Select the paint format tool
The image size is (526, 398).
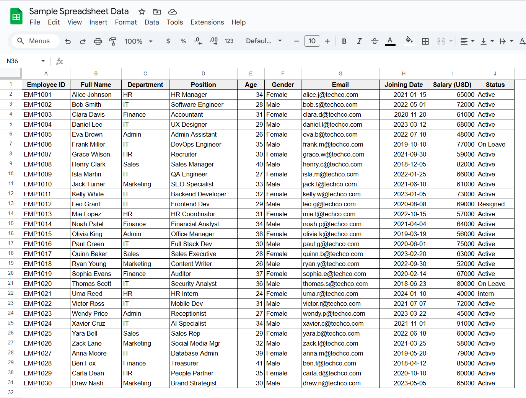[x=113, y=41]
